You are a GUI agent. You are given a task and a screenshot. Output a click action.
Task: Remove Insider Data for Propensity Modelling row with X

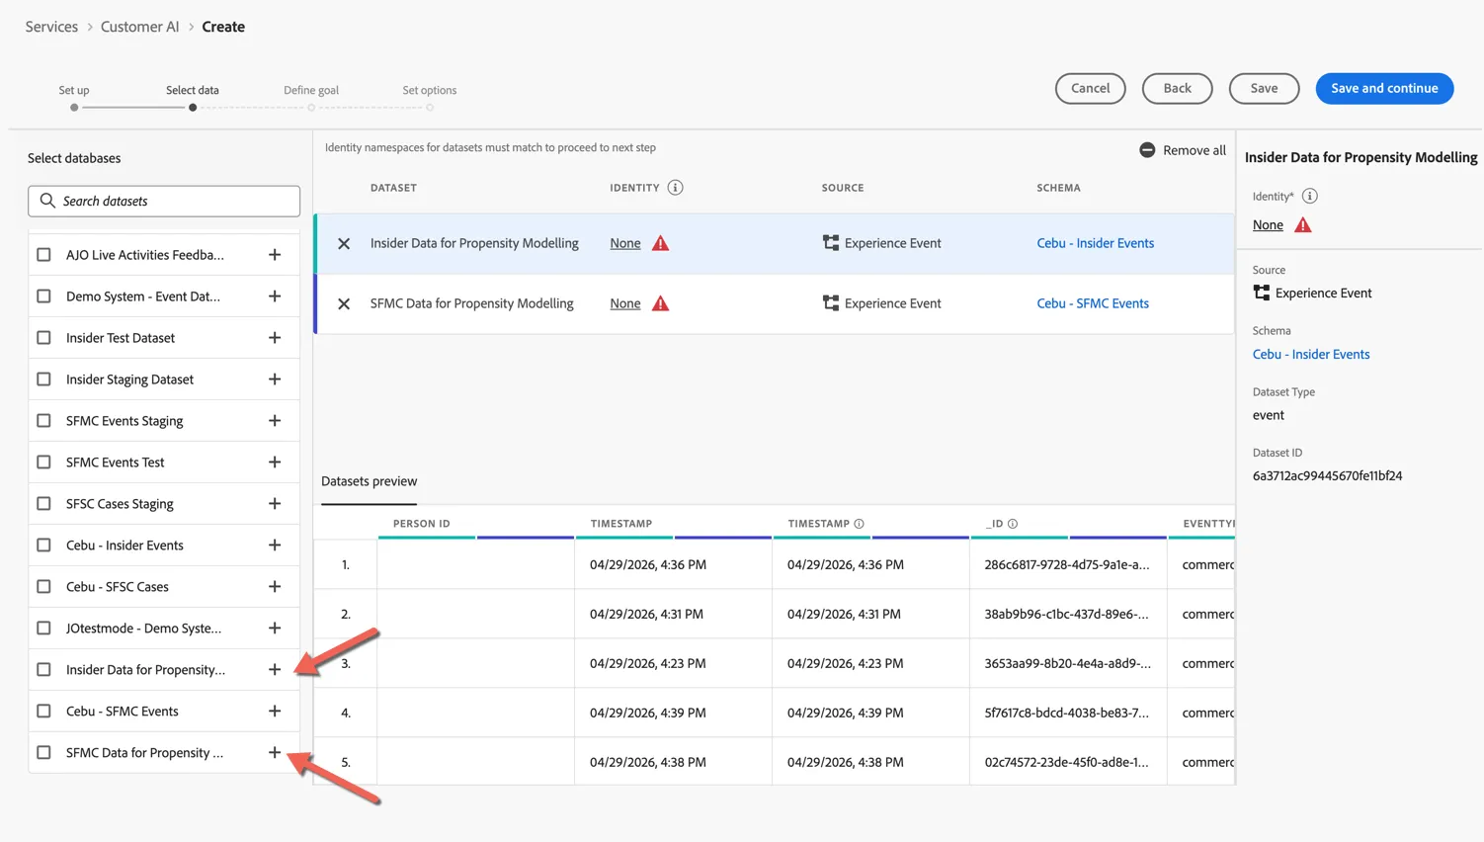pyautogui.click(x=344, y=243)
